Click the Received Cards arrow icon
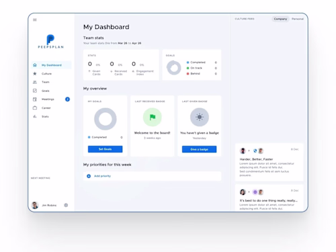This screenshot has height=252, width=336. (112, 71)
